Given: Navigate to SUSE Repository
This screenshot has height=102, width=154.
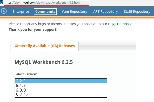Looking at the screenshot, I should coord(137,11).
